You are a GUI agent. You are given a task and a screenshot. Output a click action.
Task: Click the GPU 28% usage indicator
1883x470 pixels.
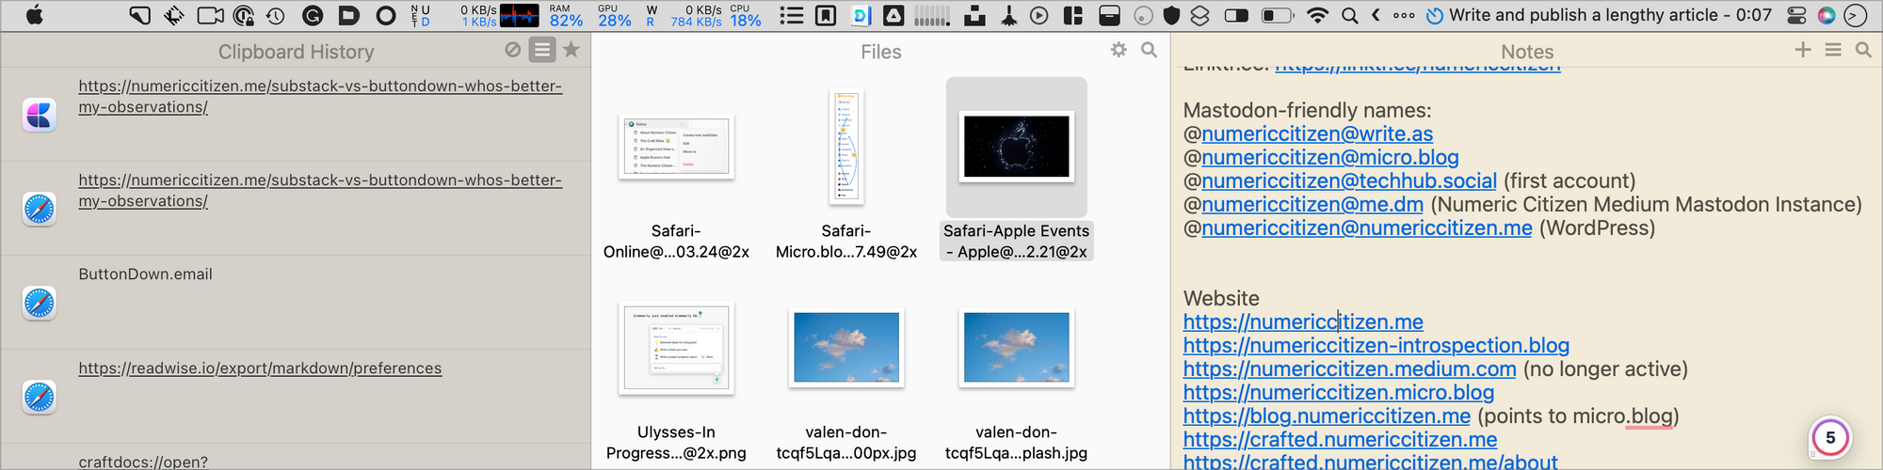(x=615, y=15)
